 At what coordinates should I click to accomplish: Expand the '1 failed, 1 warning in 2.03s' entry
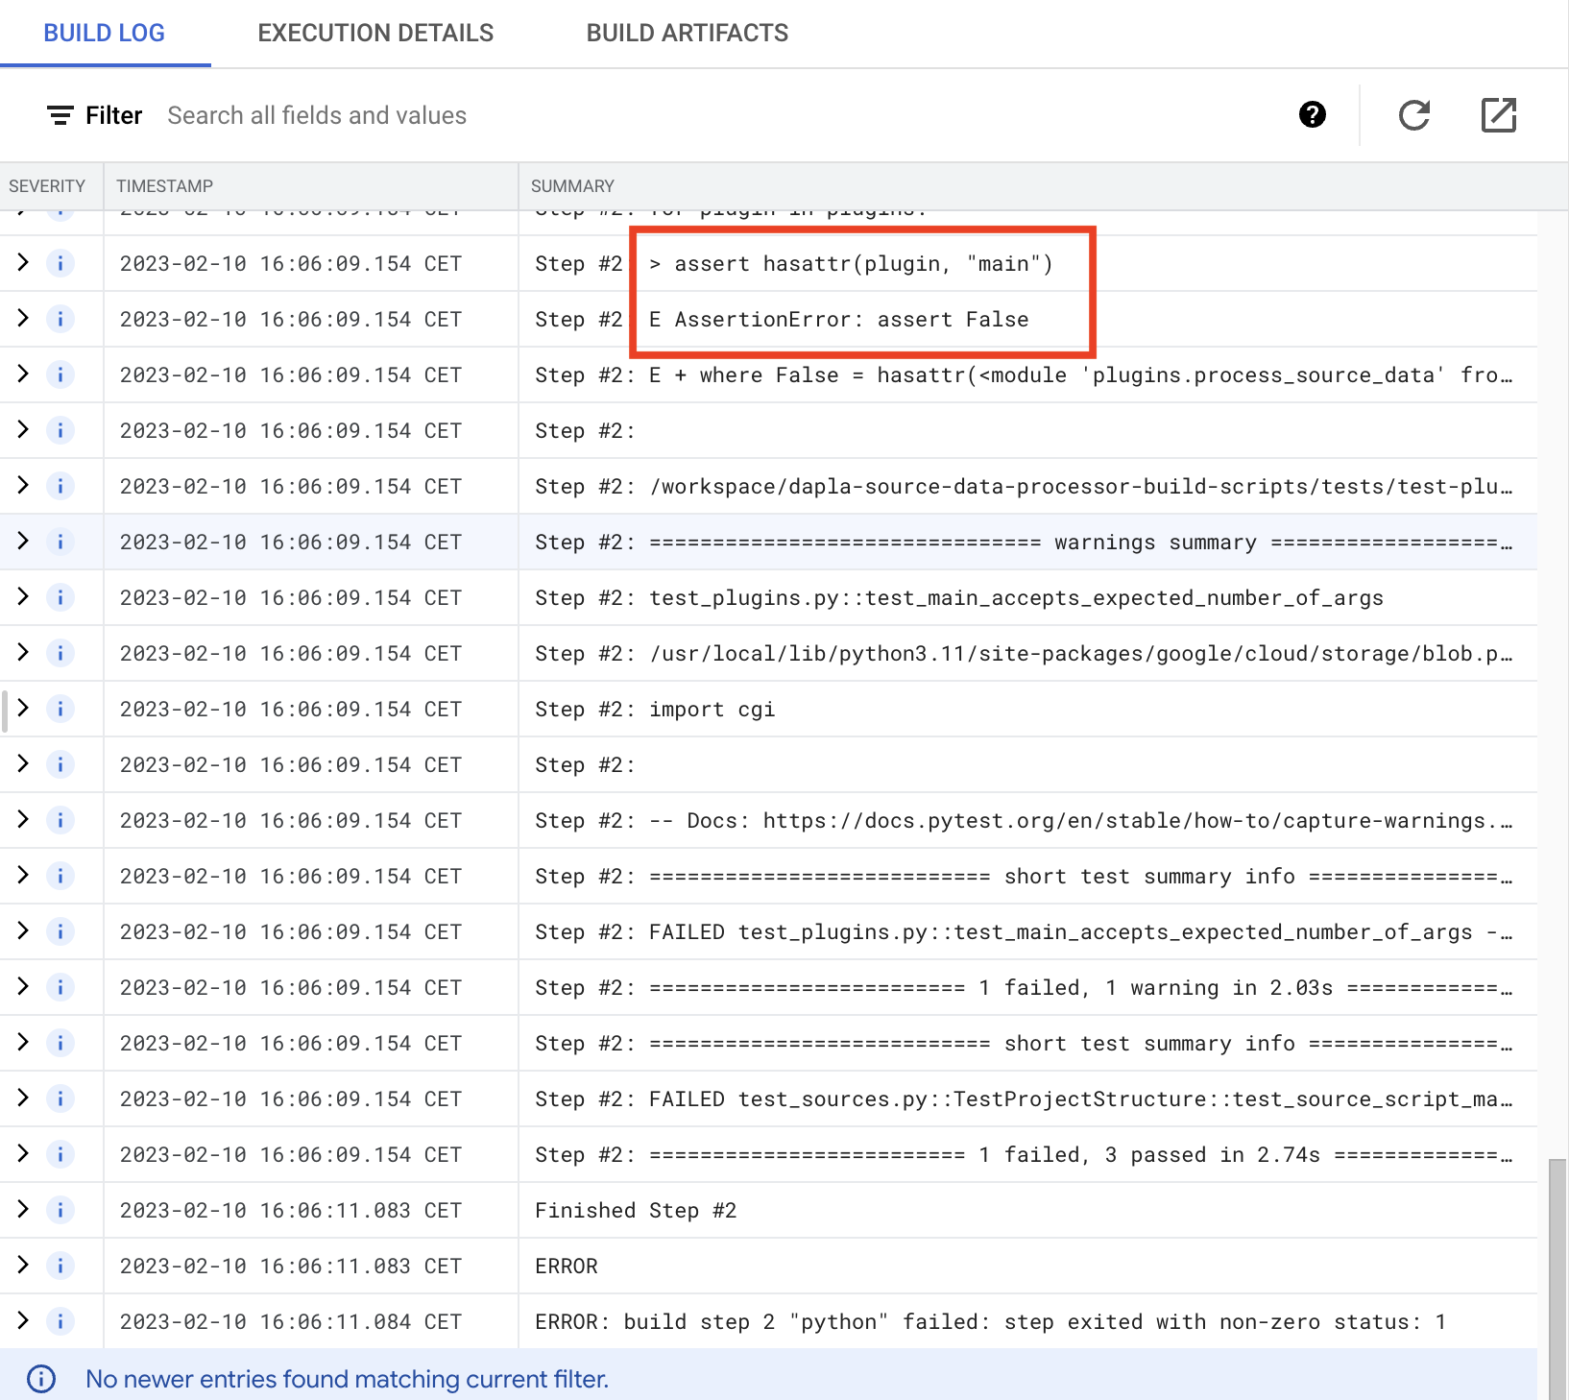tap(23, 986)
